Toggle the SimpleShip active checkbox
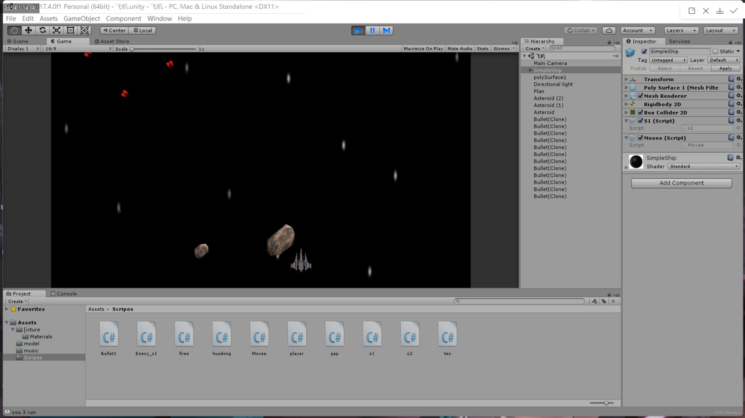 (644, 52)
